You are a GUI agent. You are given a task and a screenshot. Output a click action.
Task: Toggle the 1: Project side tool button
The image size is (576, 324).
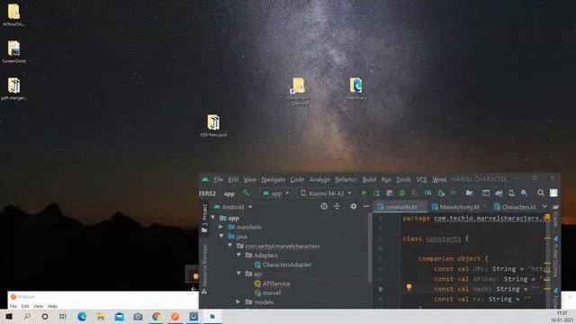pyautogui.click(x=204, y=218)
